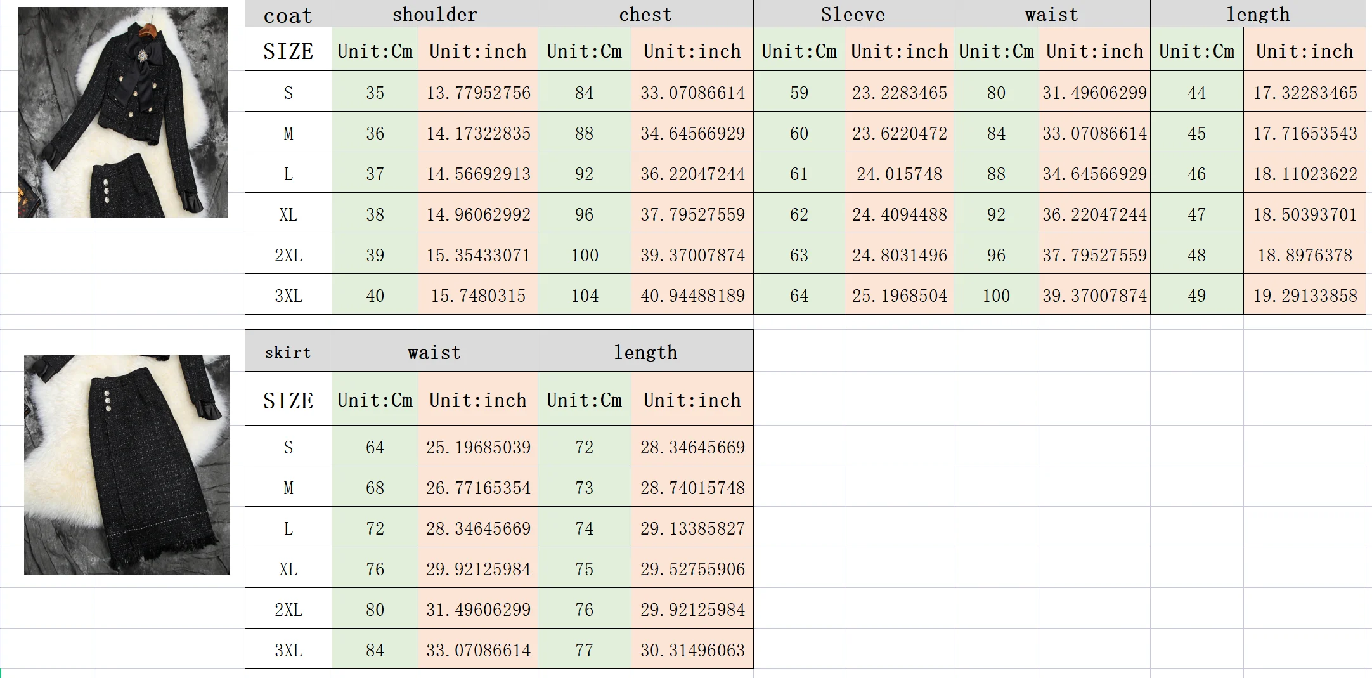Select sleeve inch value 24.8031496
Viewport: 1372px width, 678px height.
[x=899, y=254]
